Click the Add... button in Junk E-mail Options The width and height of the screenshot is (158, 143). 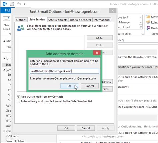(100, 38)
